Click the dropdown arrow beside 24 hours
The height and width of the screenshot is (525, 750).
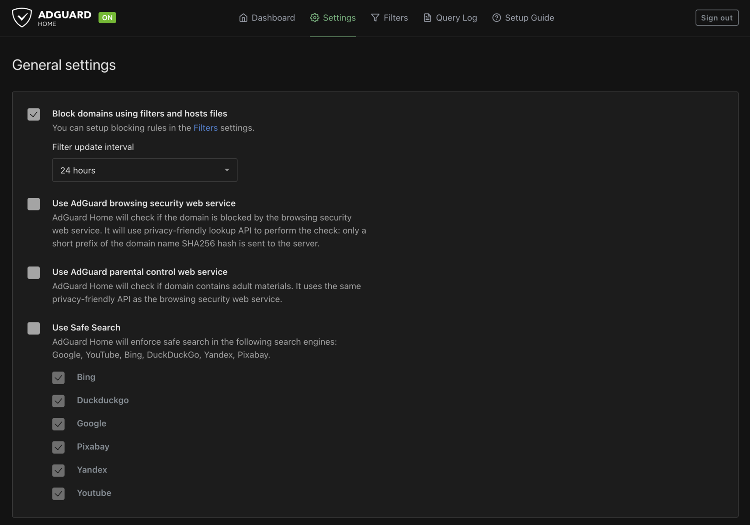(x=227, y=170)
